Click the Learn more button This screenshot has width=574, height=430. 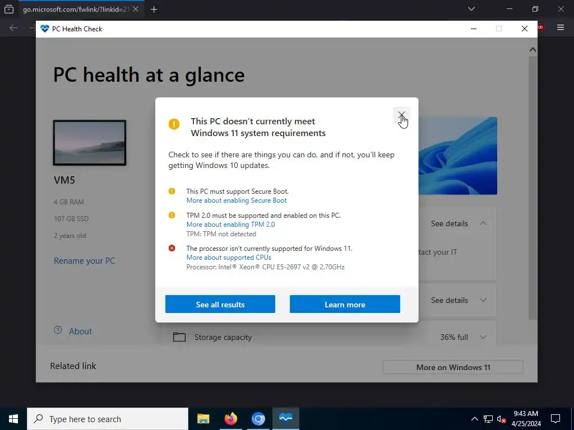tap(345, 304)
